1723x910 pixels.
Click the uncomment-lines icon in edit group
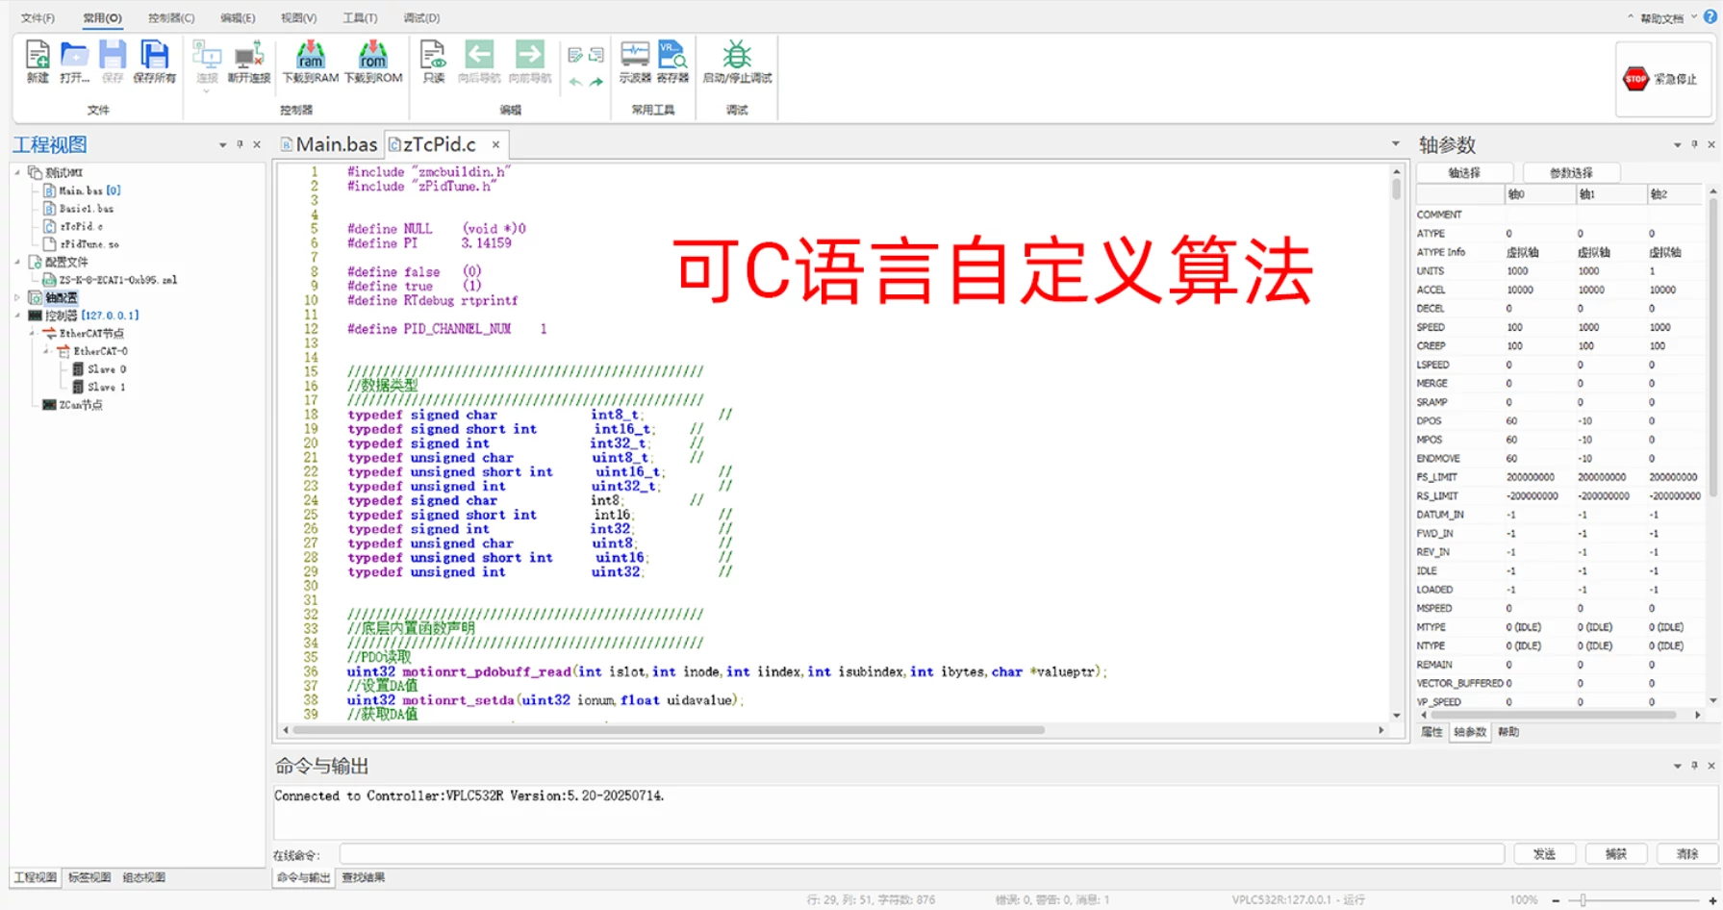tap(596, 56)
